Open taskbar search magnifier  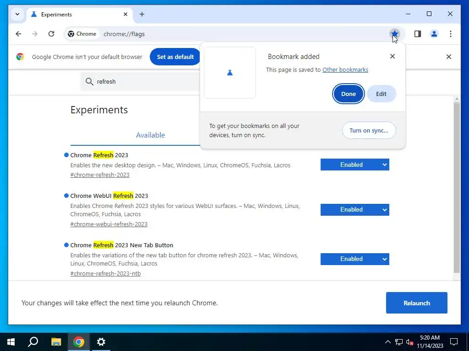tap(33, 342)
